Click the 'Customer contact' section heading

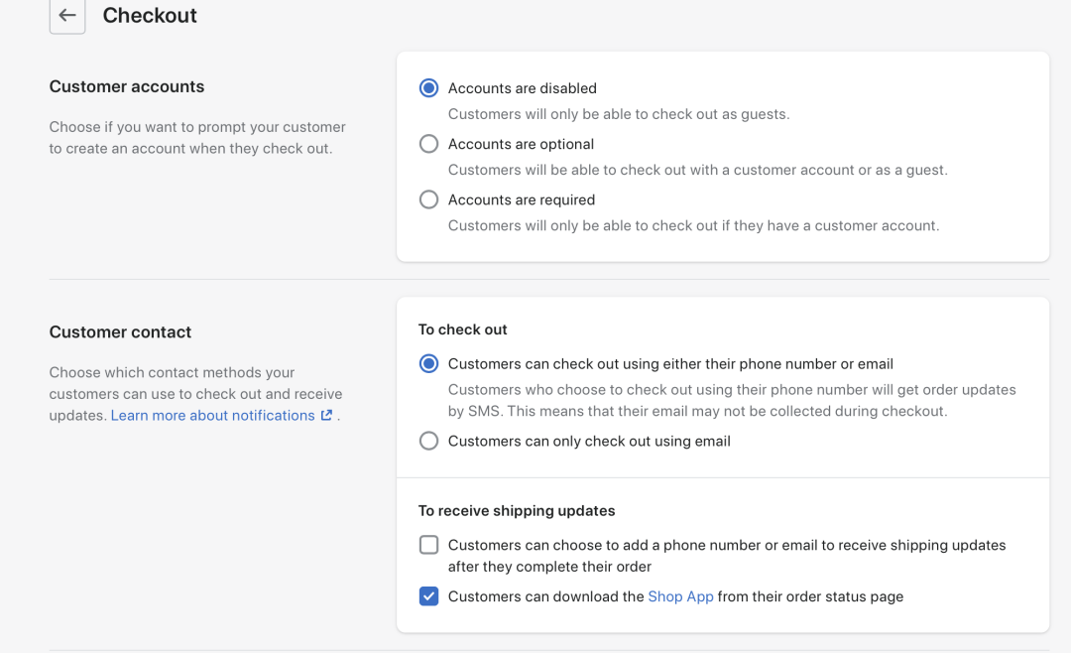coord(120,332)
